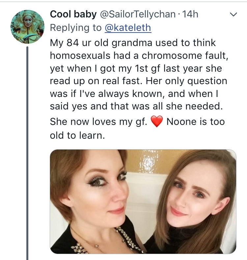Click the red heart emoji in tweet

point(157,122)
